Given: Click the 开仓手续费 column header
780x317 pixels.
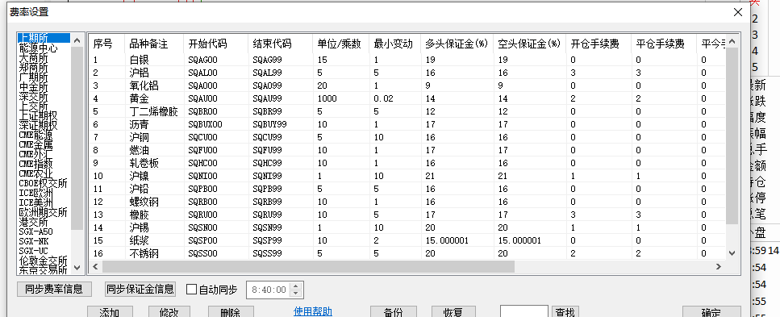Looking at the screenshot, I should (x=599, y=44).
